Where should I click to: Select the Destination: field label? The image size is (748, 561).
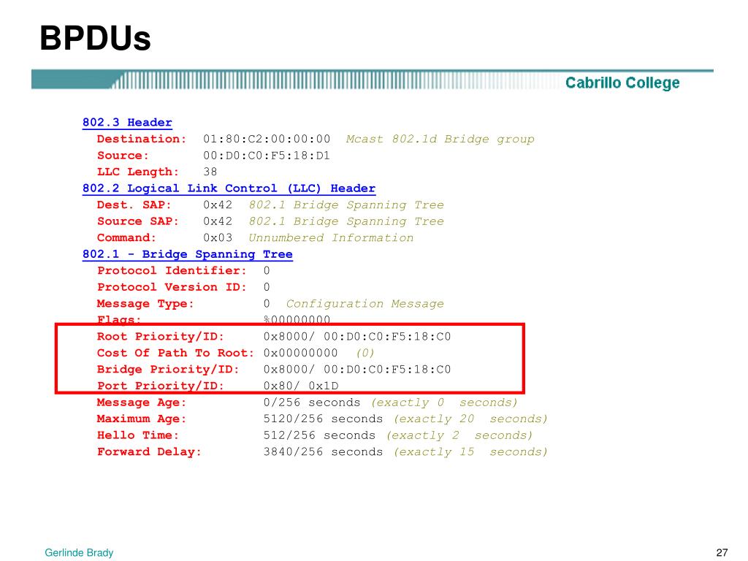pyautogui.click(x=142, y=139)
